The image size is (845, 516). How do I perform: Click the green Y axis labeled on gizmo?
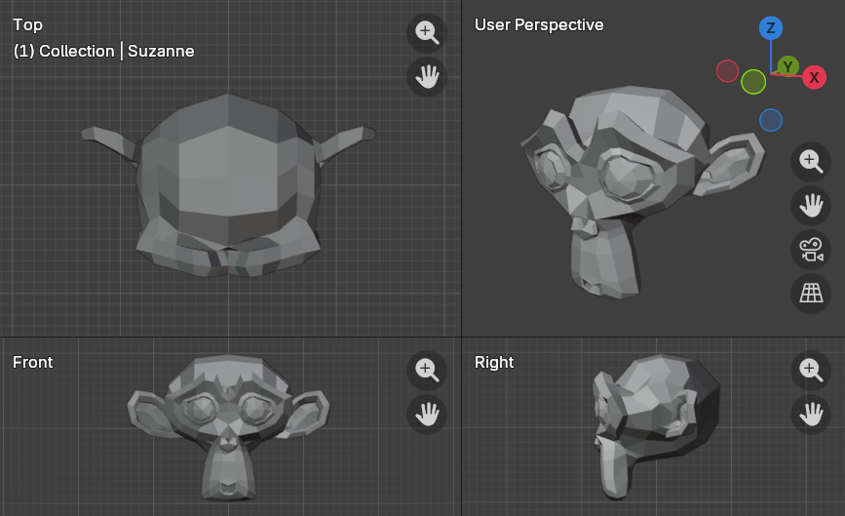tap(788, 66)
